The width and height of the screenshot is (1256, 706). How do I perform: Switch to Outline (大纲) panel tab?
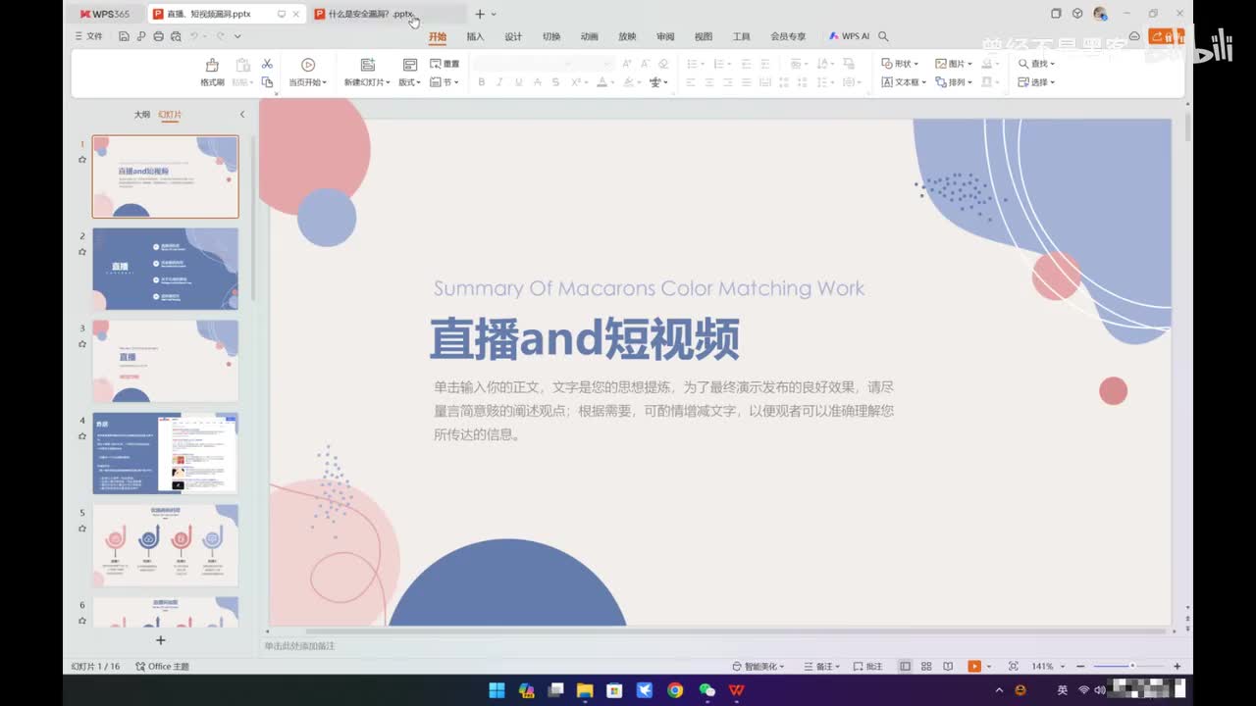click(x=142, y=115)
